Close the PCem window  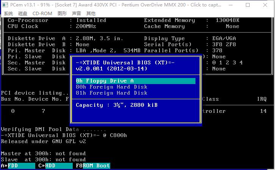[265, 5]
